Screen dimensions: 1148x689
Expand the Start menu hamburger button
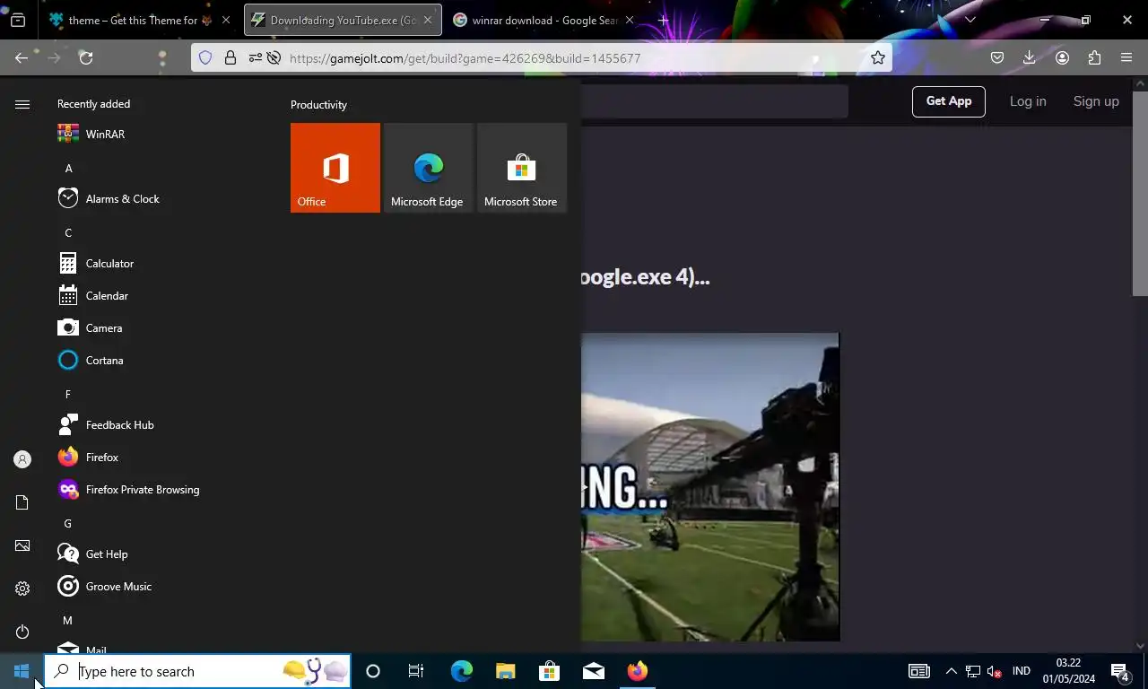pyautogui.click(x=22, y=104)
